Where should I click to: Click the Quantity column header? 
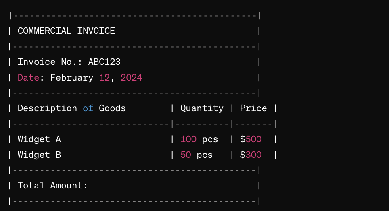tap(202, 108)
